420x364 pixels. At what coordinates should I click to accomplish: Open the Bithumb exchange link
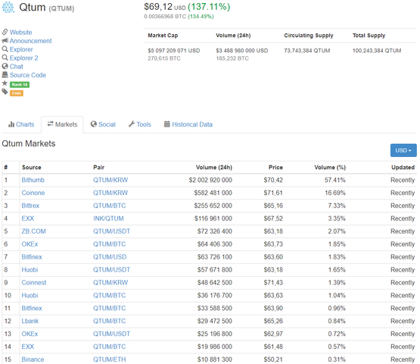coord(33,180)
